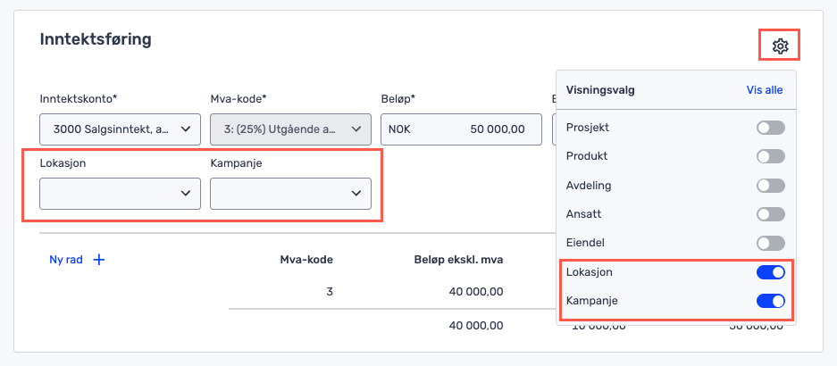Disable the Lokasjon toggle
Viewport: 837px width, 366px height.
[770, 272]
